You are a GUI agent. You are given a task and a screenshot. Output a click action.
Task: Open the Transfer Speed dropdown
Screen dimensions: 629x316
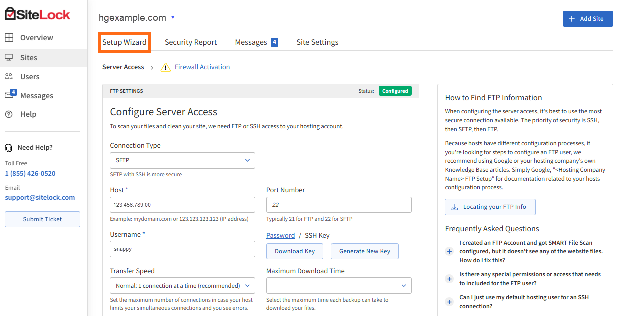182,286
